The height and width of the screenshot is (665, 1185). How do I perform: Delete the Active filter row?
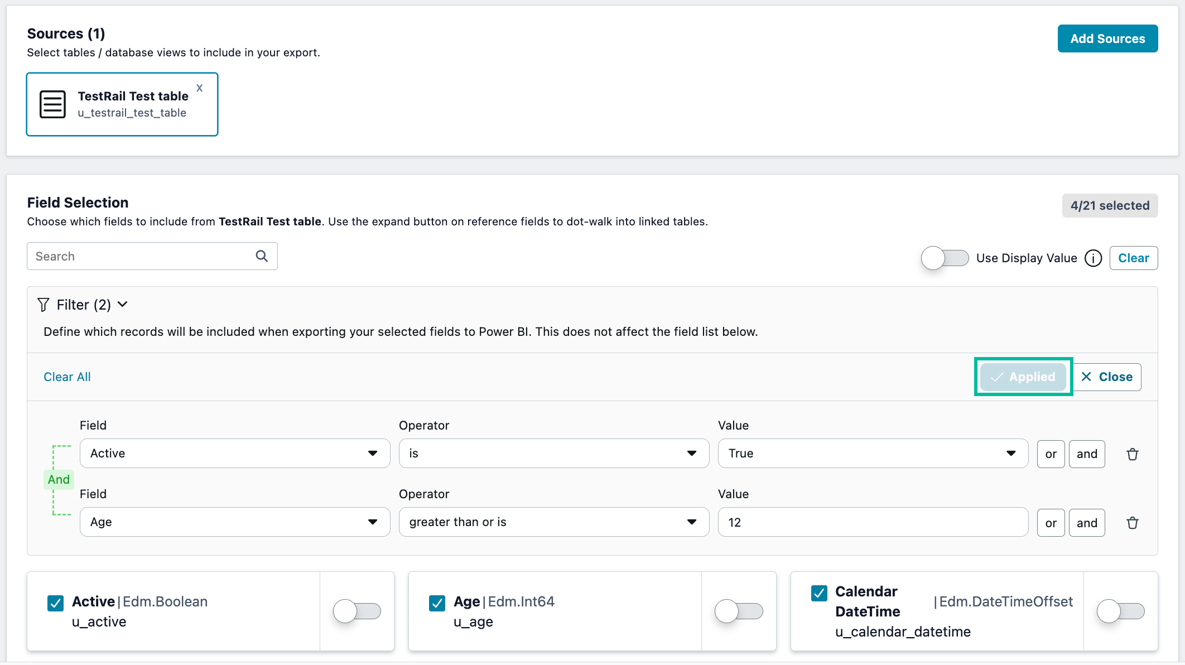1133,454
